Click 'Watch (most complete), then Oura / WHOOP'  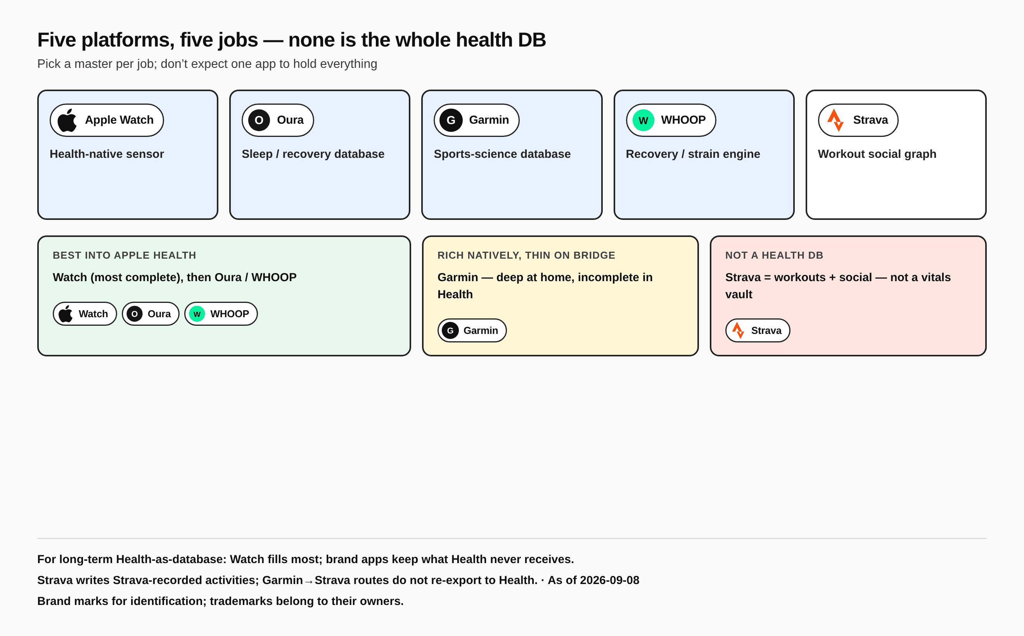coord(175,278)
